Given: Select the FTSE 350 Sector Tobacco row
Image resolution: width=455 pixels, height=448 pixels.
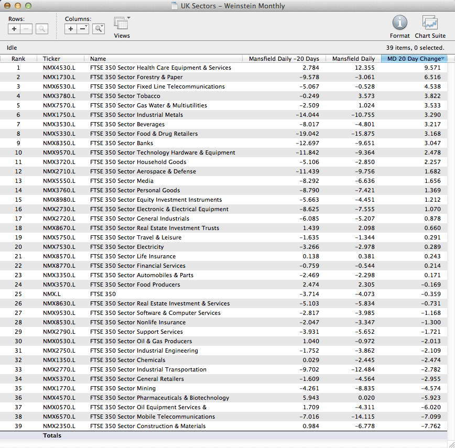Looking at the screenshot, I should coord(125,96).
